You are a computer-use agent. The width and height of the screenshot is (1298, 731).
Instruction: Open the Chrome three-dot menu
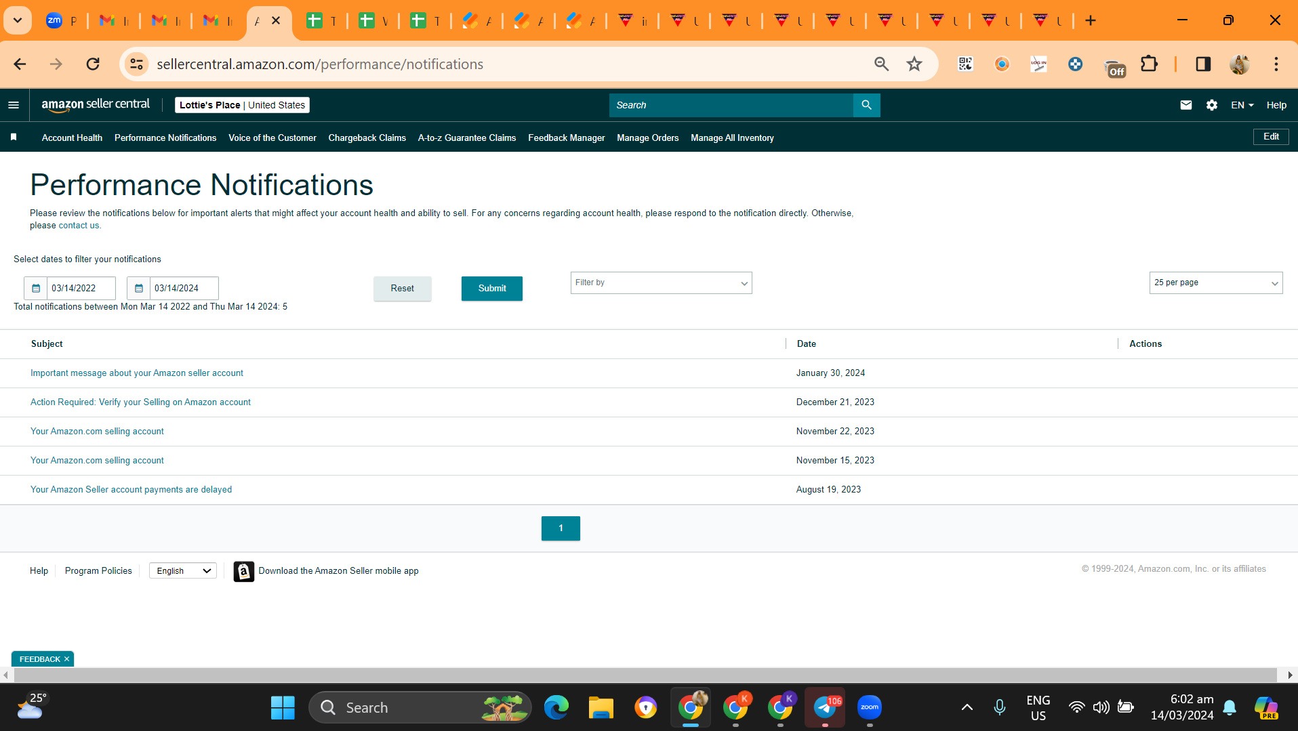[x=1276, y=64]
